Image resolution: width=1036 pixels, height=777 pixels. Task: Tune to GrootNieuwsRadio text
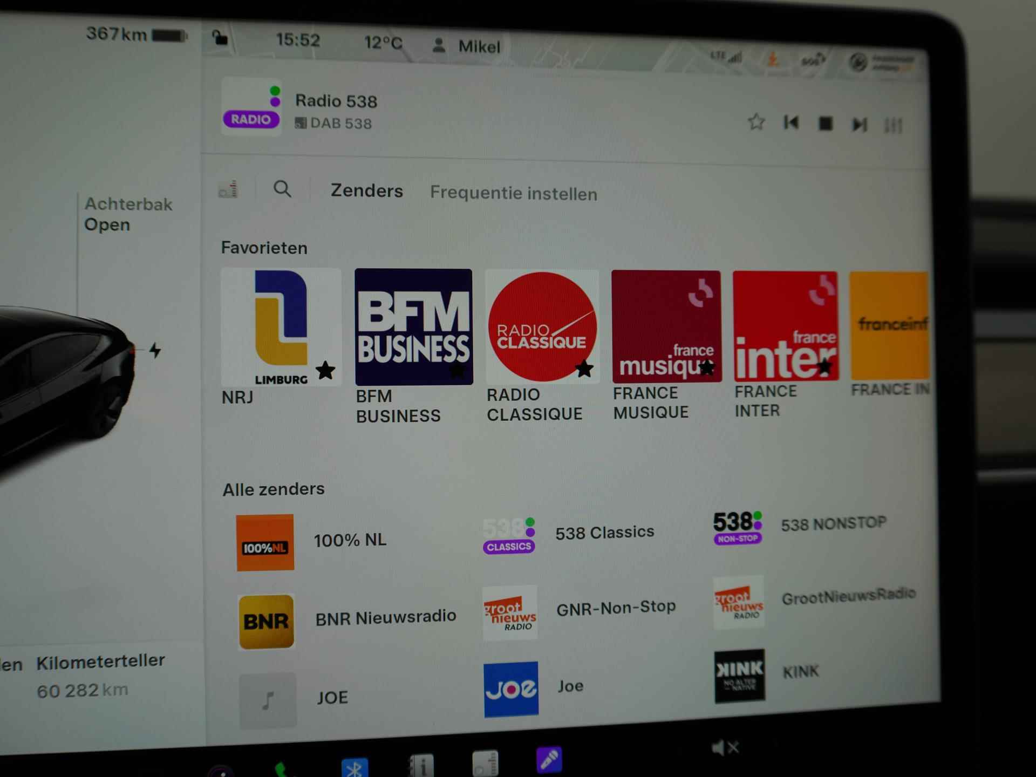tap(849, 596)
